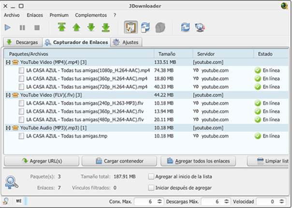292x208 pixels.
Task: Switch to the Ajustes tab
Action: (x=127, y=42)
